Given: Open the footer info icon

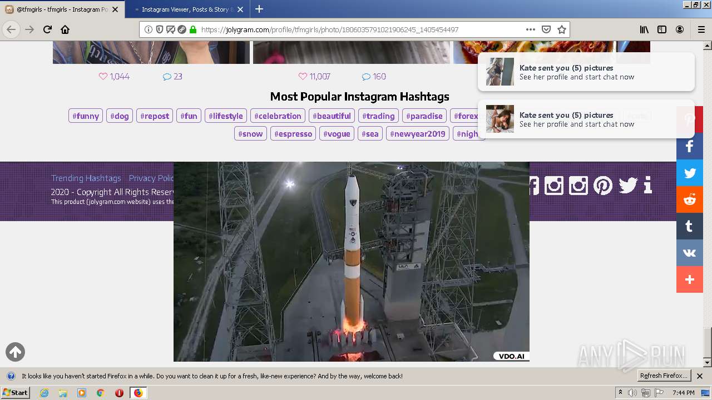Looking at the screenshot, I should (x=647, y=185).
